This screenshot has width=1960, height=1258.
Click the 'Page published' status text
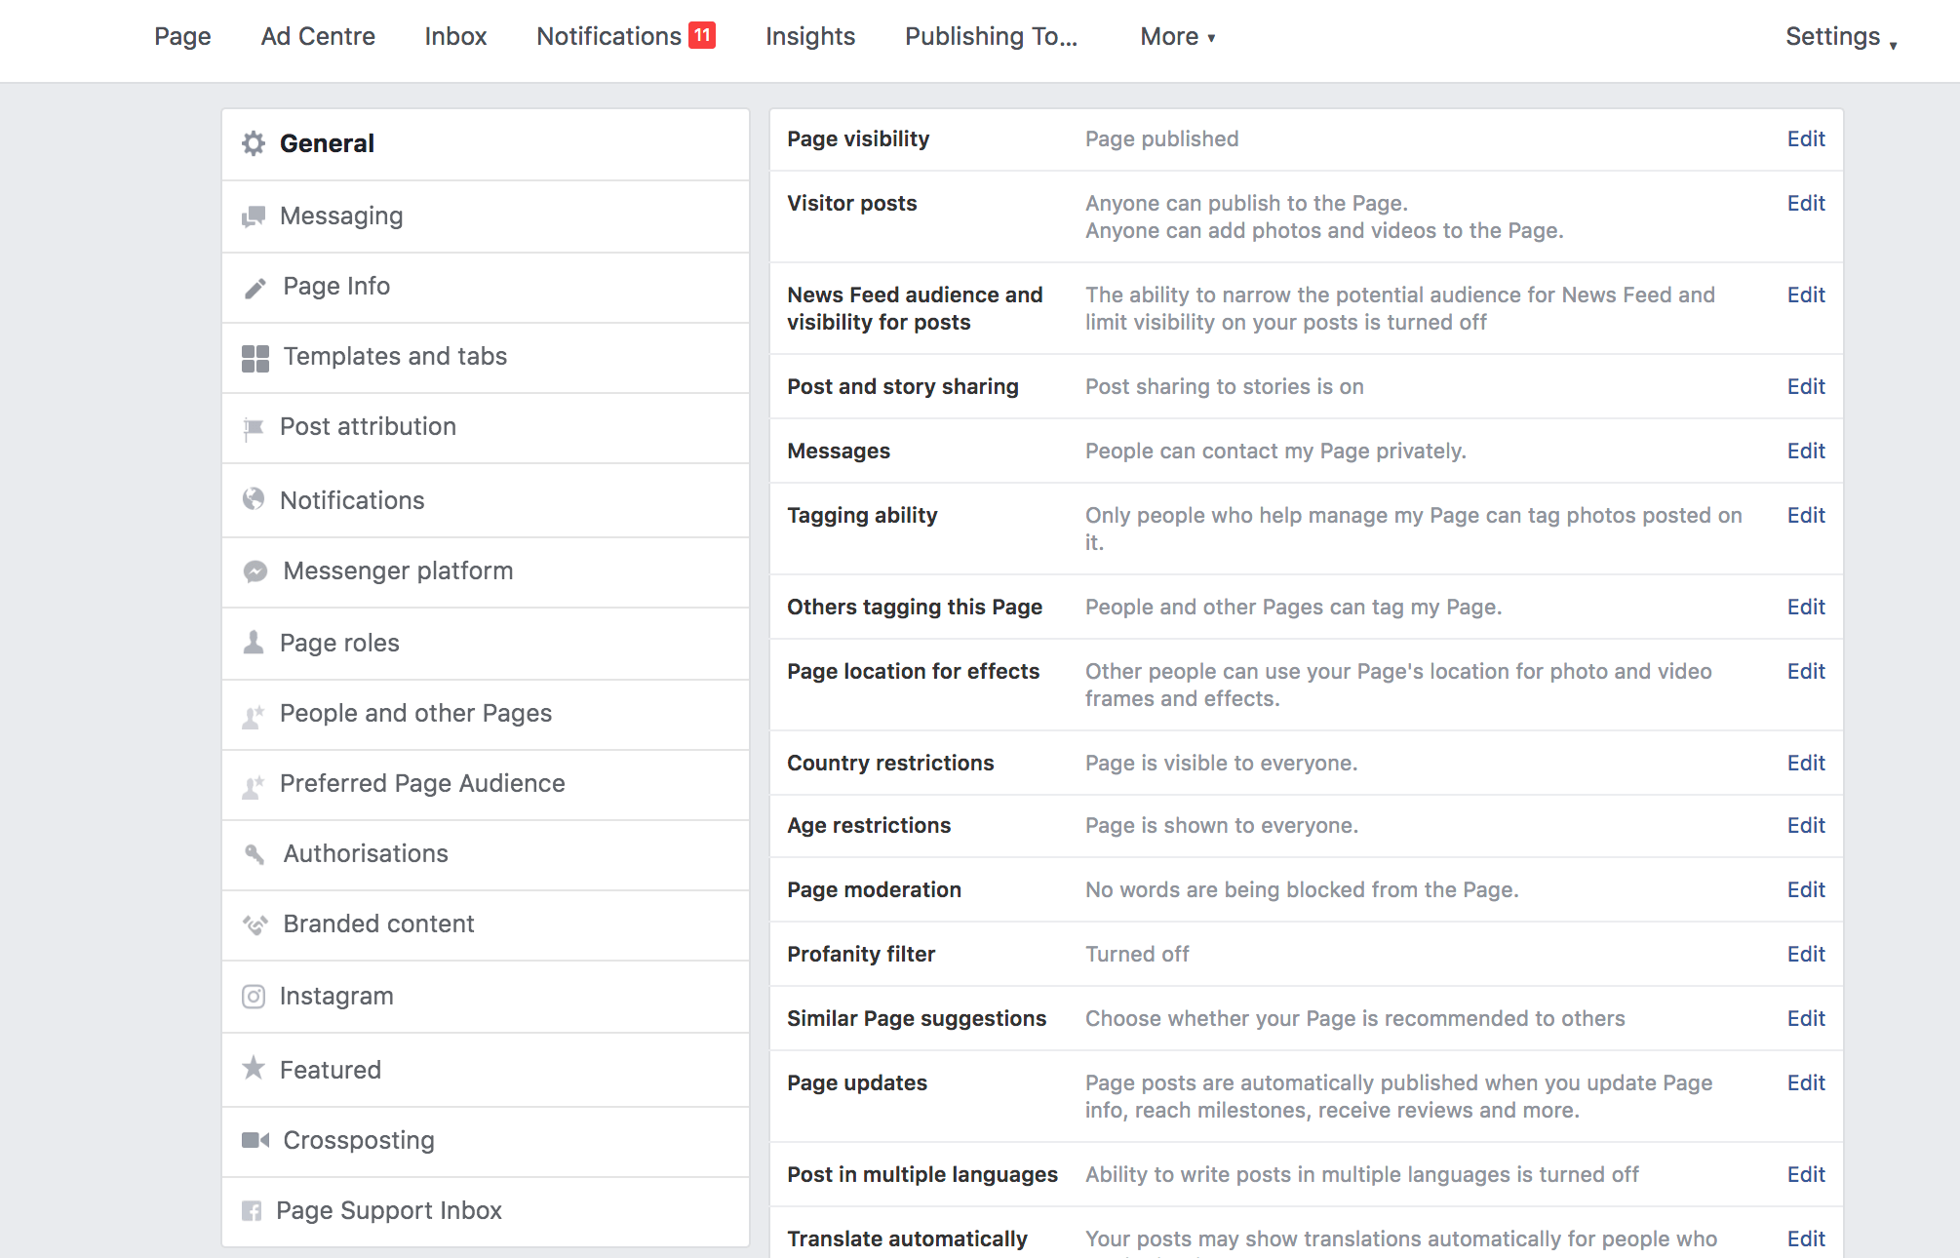1161,138
